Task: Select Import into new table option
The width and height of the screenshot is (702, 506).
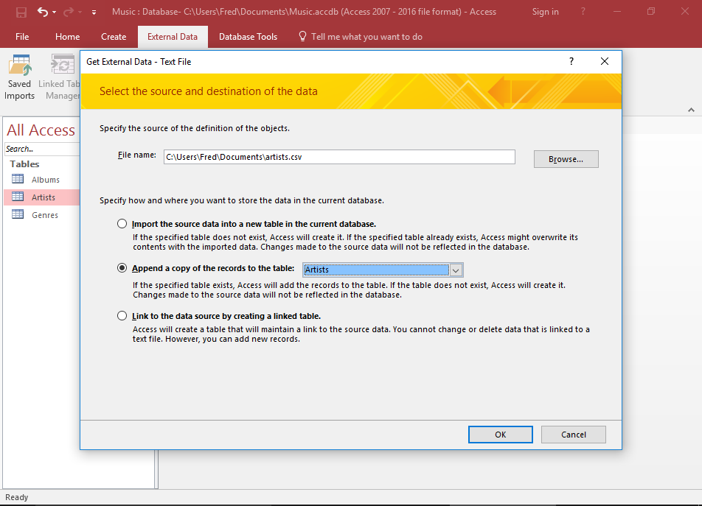Action: coord(122,223)
